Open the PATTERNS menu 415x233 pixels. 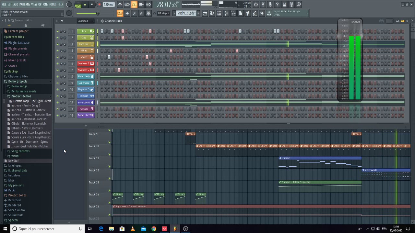pyautogui.click(x=25, y=4)
